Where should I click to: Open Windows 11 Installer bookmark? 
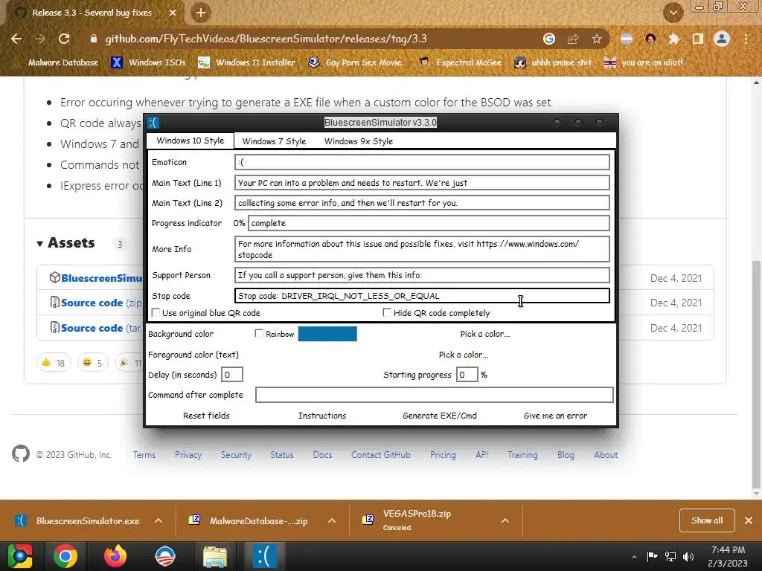247,62
